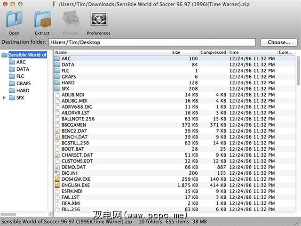
Task: Click the file list vertical scrollbar thumb
Action: click(x=298, y=71)
